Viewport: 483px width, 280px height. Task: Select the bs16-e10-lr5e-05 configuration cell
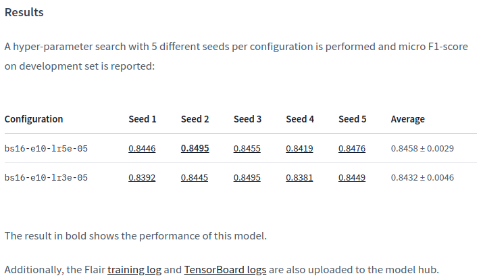[x=46, y=149]
